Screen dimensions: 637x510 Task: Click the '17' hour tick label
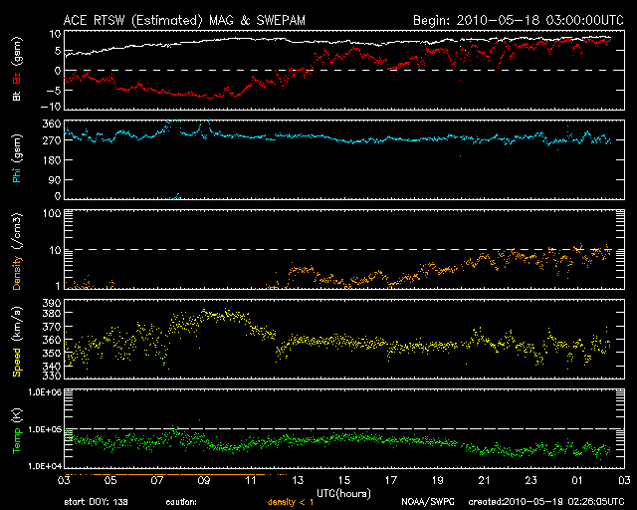click(x=391, y=480)
